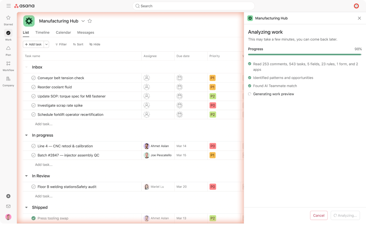This screenshot has width=366, height=225.
Task: Open Company in the sidebar
Action: 8,82
